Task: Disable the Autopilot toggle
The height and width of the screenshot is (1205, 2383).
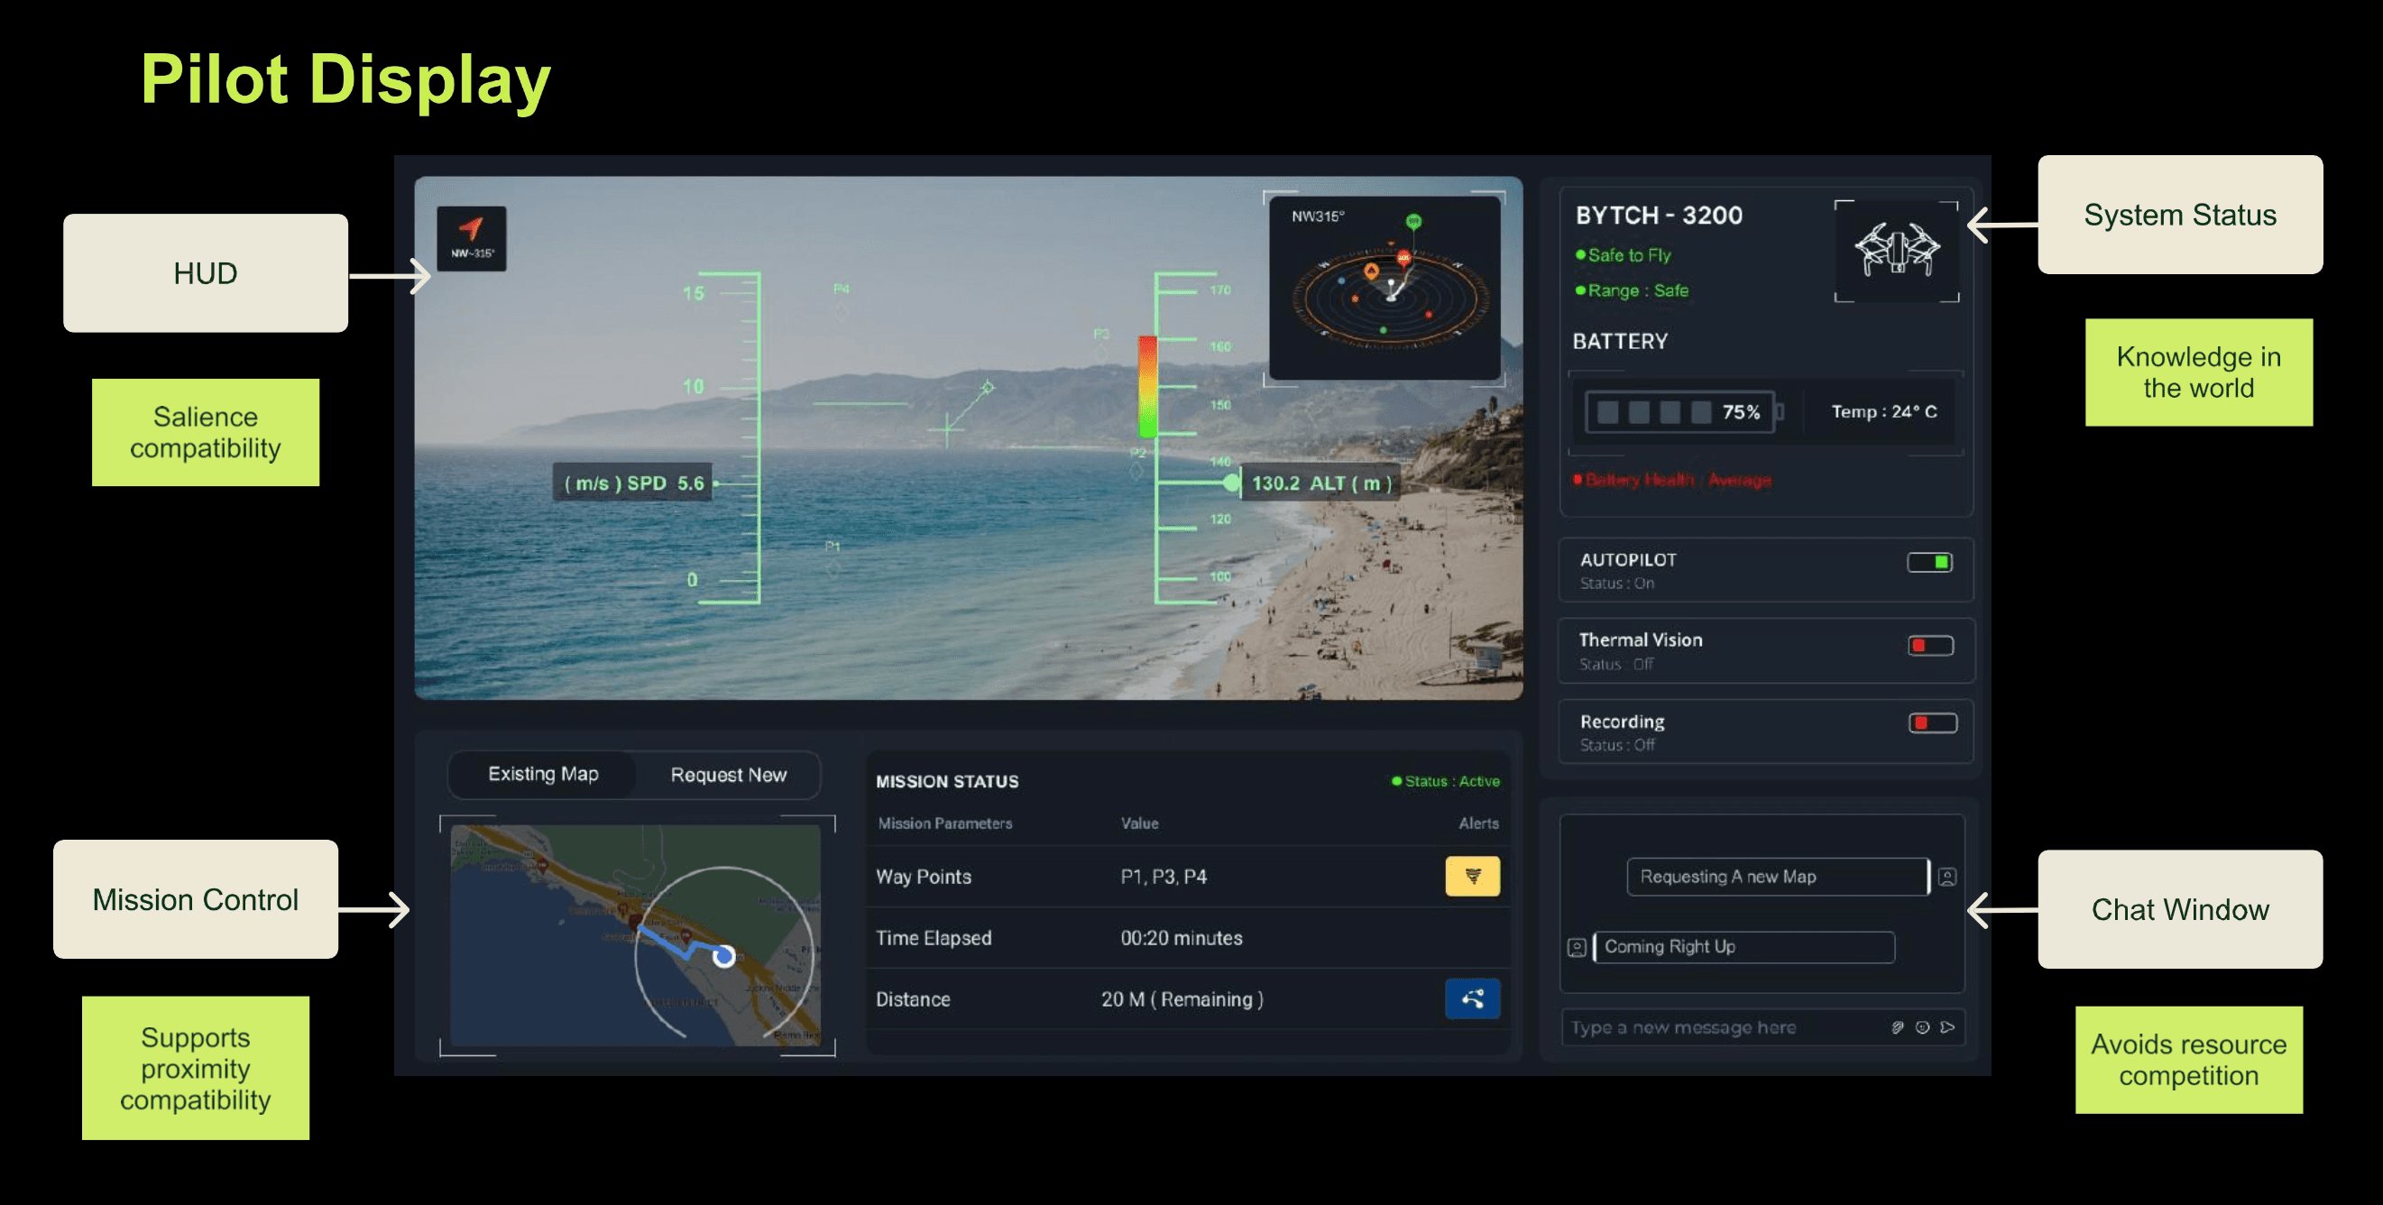Action: pos(1928,562)
